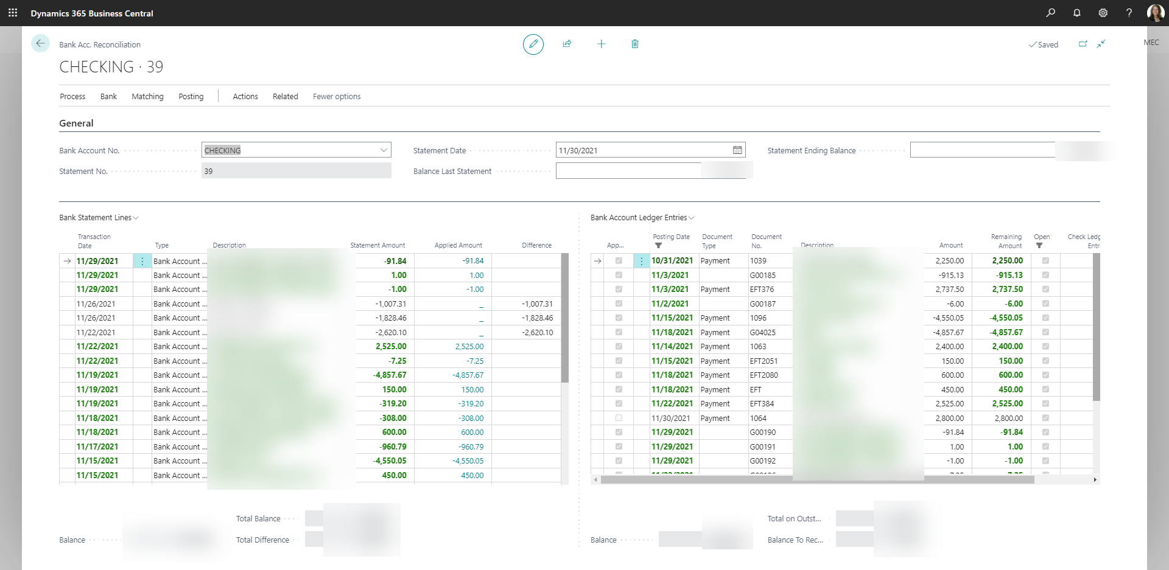Open the notifications bell icon

click(x=1076, y=13)
